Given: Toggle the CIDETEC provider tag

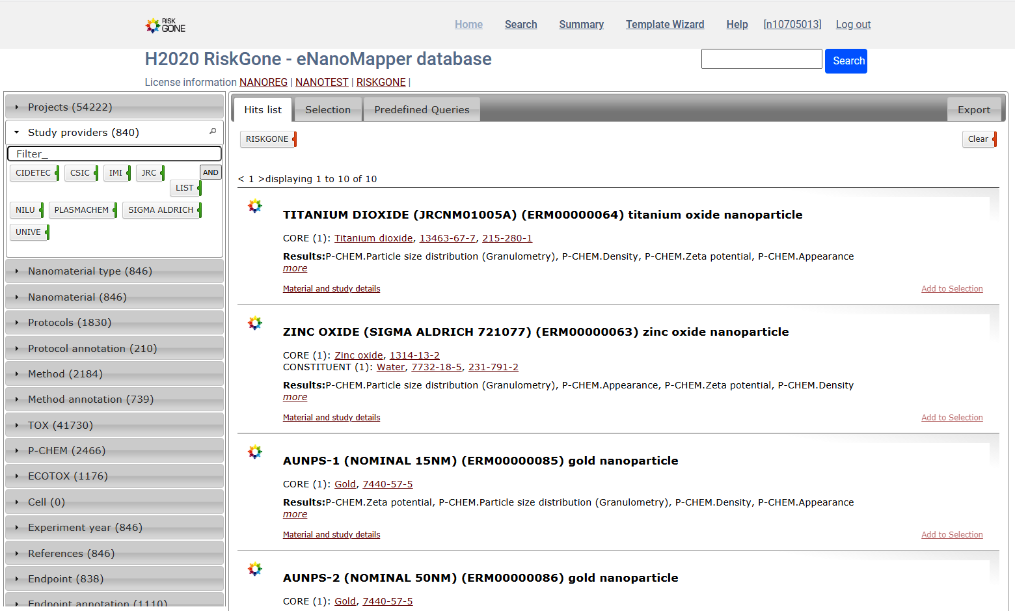Looking at the screenshot, I should (34, 173).
